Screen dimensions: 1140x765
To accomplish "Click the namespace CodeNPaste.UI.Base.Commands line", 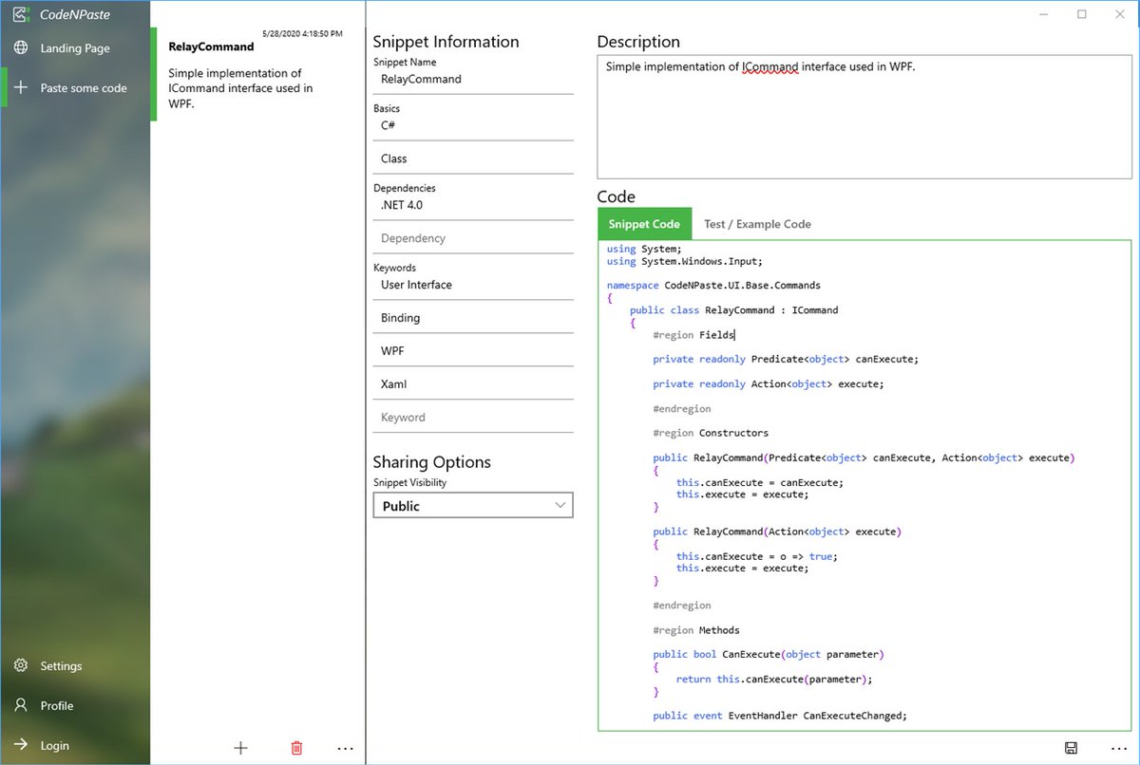I will coord(713,285).
